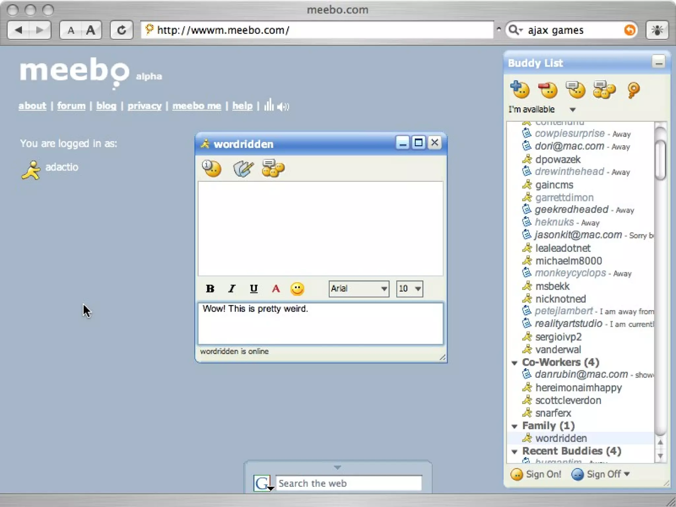Click the Search the web field

tap(348, 483)
